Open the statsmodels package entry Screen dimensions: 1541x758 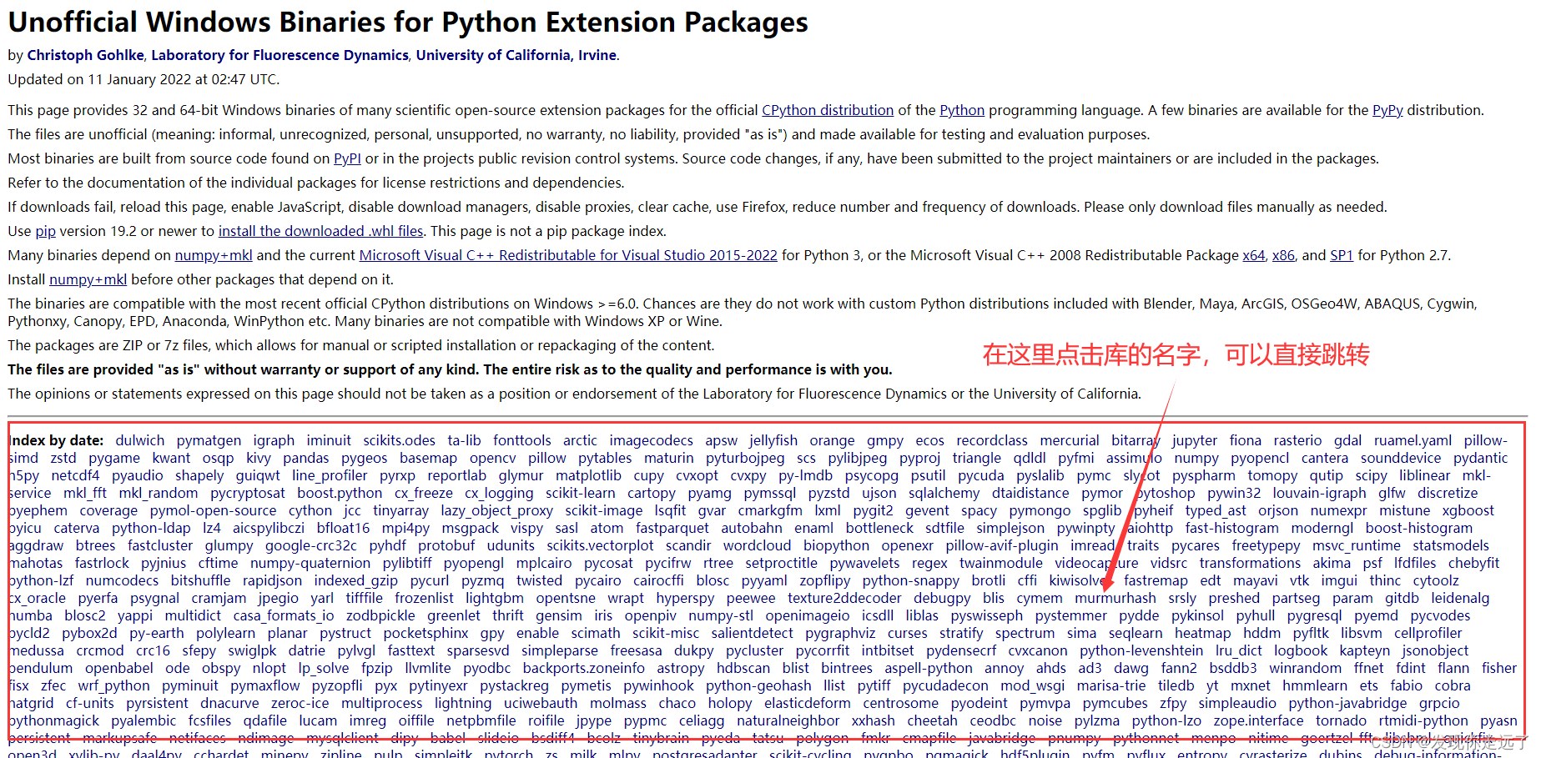point(1451,545)
